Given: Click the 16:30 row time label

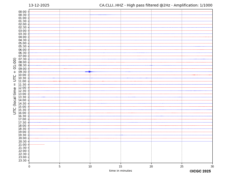Looking at the screenshot, I should [22, 116].
